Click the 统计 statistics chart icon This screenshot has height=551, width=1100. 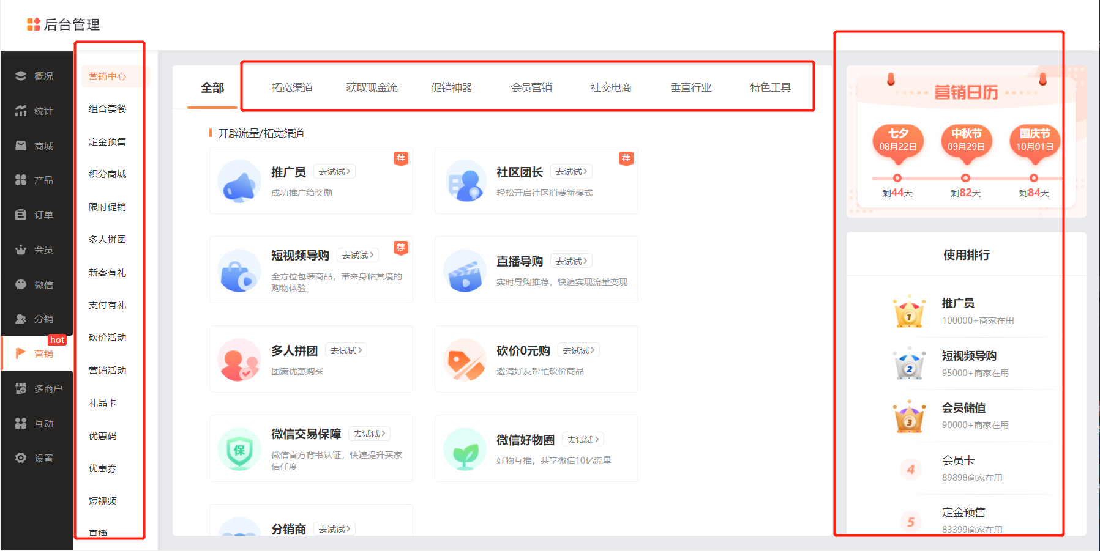pyautogui.click(x=21, y=111)
